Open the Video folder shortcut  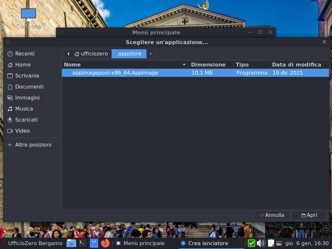point(22,131)
